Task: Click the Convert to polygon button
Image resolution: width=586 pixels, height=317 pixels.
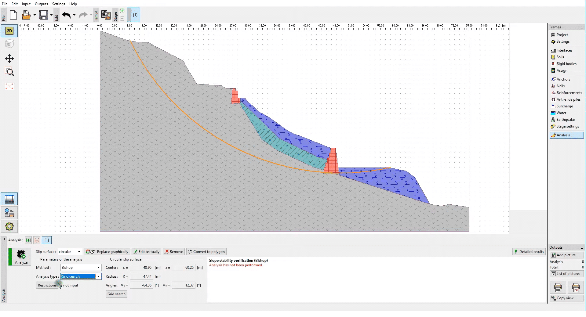Action: (206, 252)
